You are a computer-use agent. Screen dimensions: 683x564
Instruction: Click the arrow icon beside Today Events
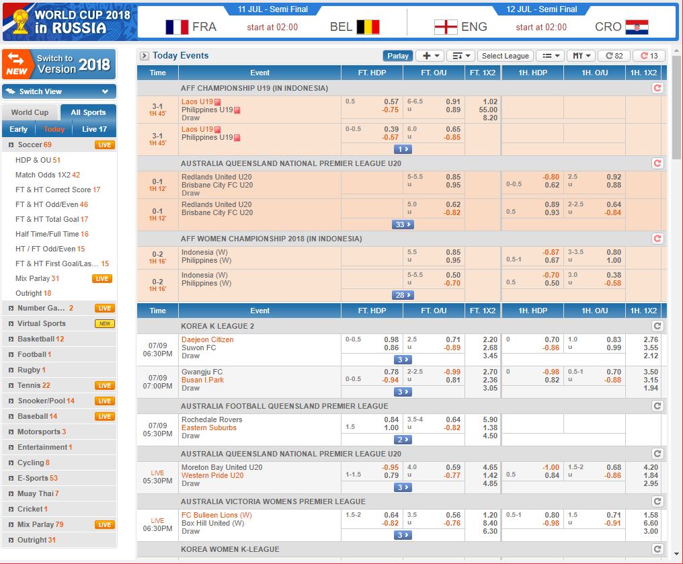coord(144,55)
